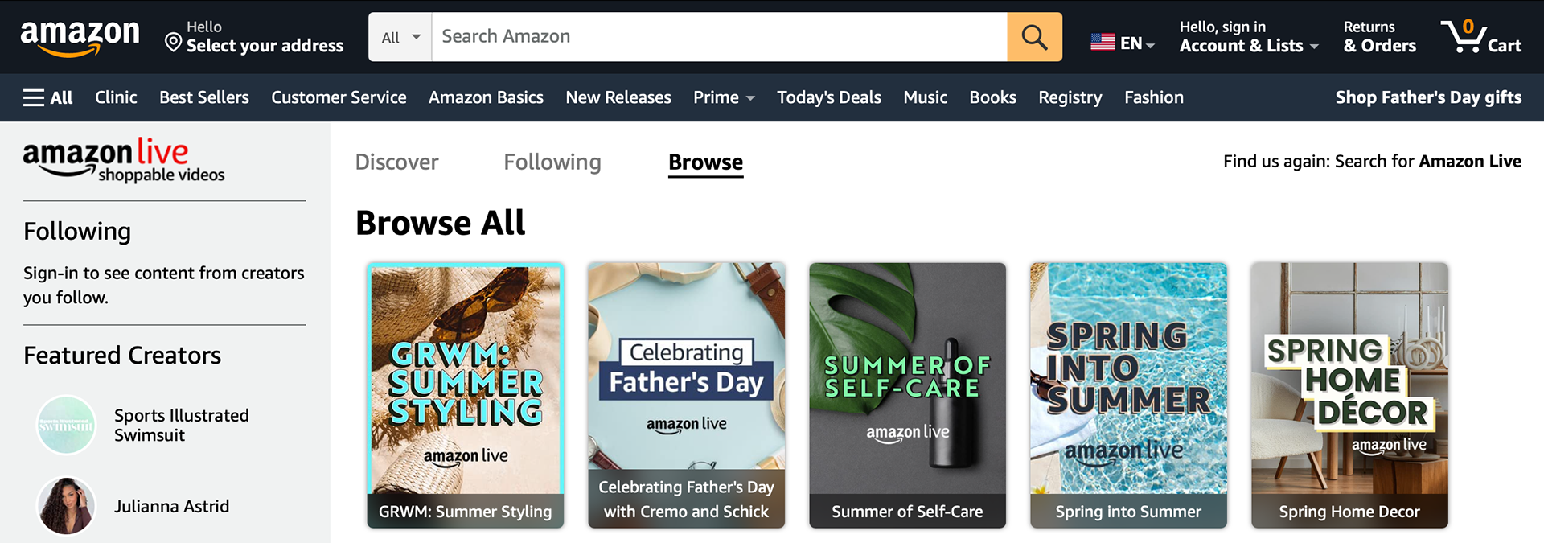Image resolution: width=1544 pixels, height=543 pixels.
Task: Click the orange search magnifier button
Action: coord(1034,37)
